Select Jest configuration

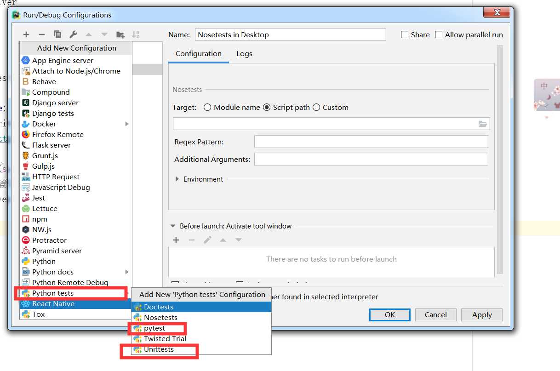[75, 198]
